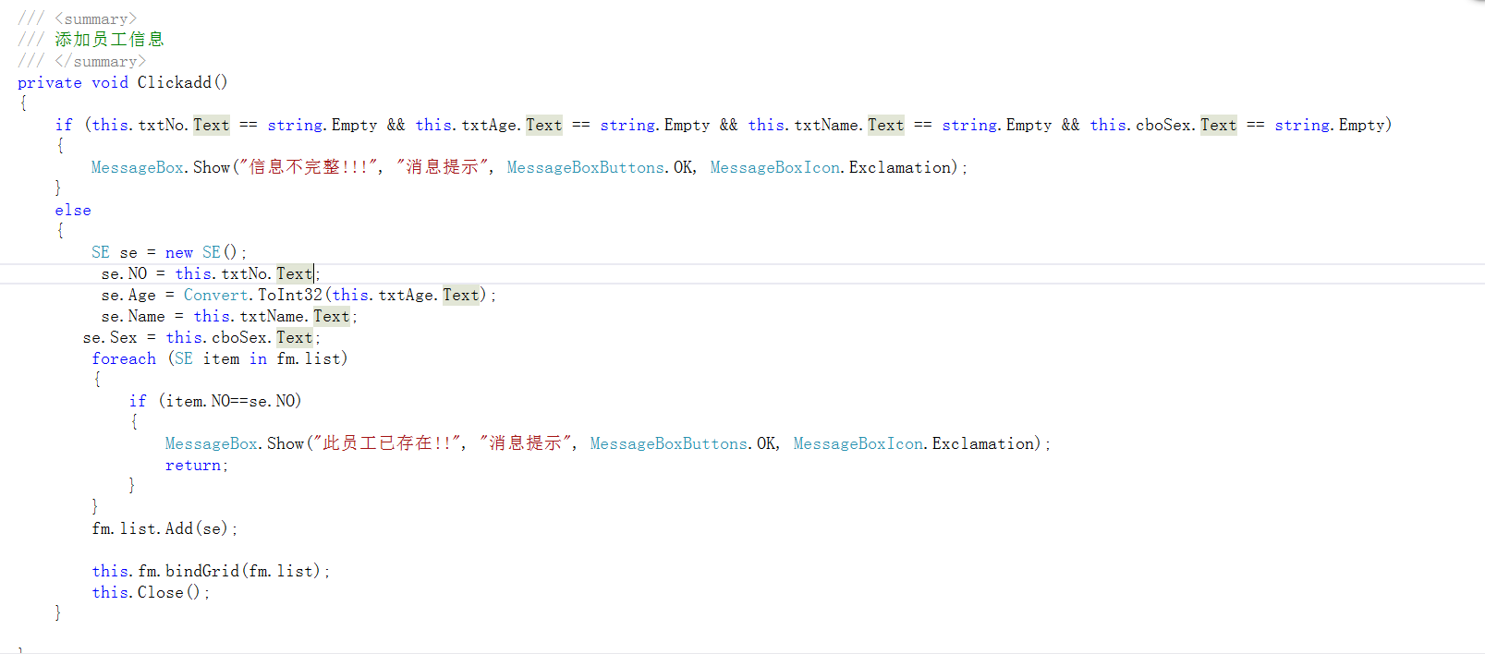Click the string "信息不完整!!!"
Screen dimensions: 1485x654
click(x=309, y=167)
